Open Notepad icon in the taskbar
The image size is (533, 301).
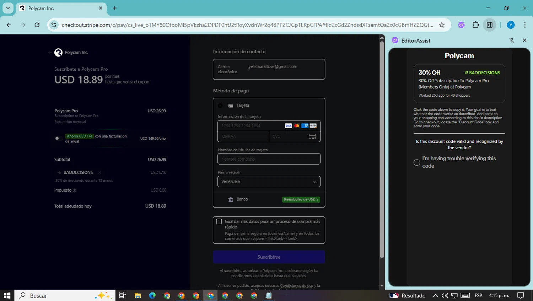pos(269,295)
